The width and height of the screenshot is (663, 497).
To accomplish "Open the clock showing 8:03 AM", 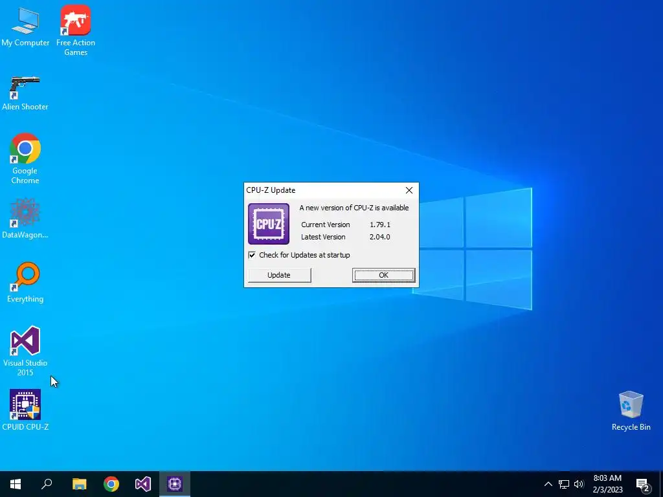I will pos(607,484).
